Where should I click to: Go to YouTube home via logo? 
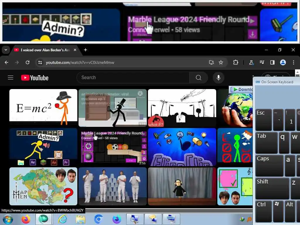(x=35, y=78)
